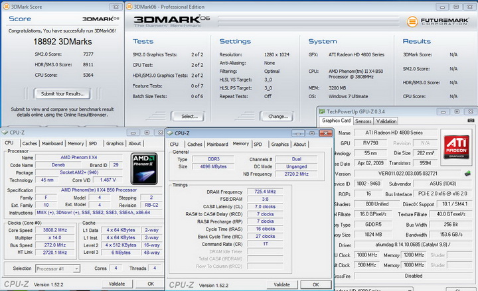The image size is (478, 291).
Task: Click OK in Memory CPU-Z window
Action: pyautogui.click(x=315, y=284)
